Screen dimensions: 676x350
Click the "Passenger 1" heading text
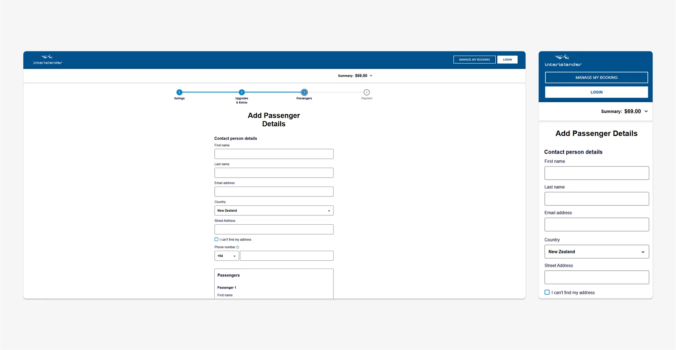[x=227, y=288]
